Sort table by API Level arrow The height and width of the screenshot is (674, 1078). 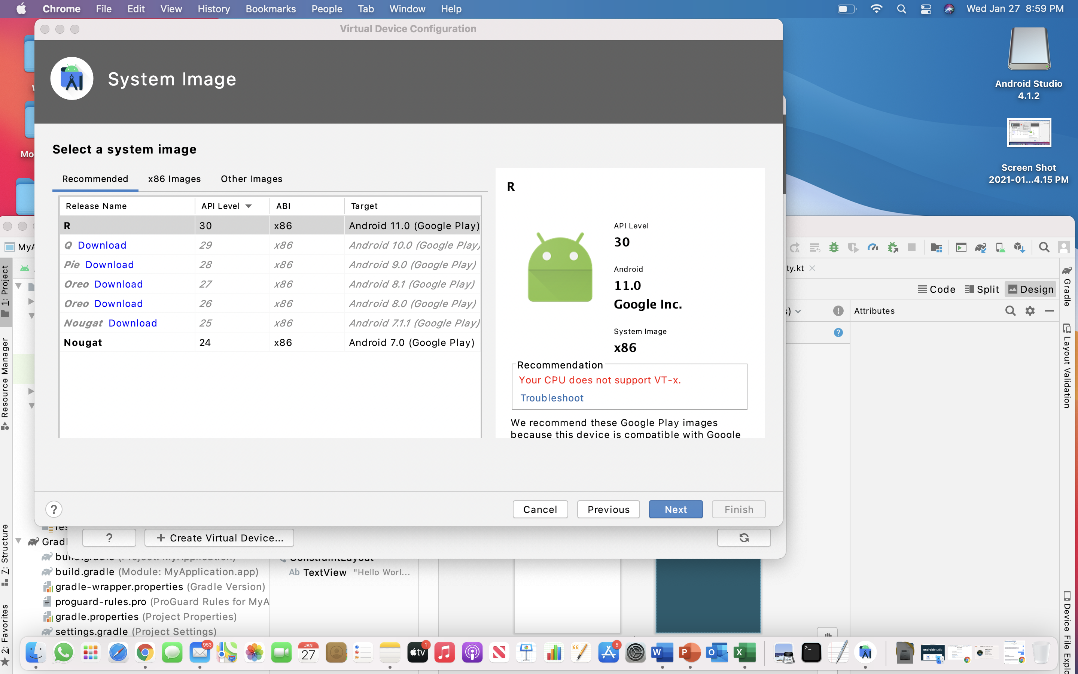(249, 206)
